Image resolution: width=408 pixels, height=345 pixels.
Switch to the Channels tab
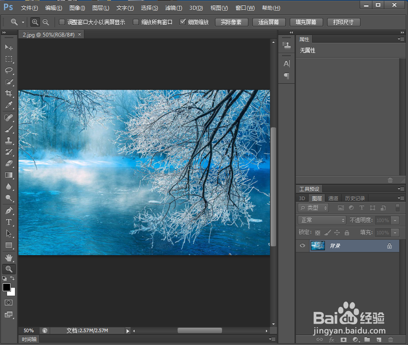[x=333, y=198]
